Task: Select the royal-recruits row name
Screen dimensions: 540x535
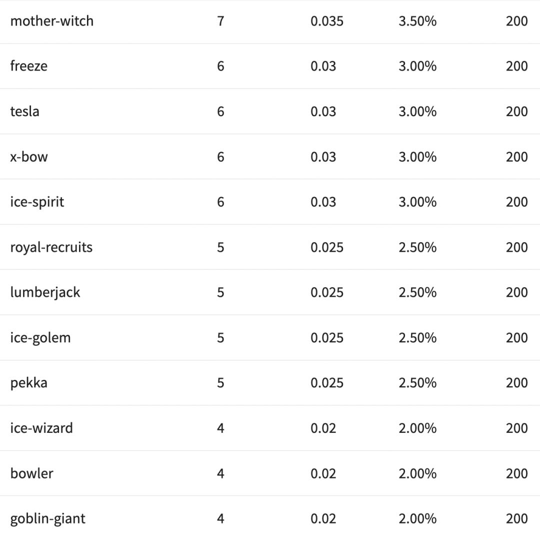Action: pyautogui.click(x=51, y=247)
